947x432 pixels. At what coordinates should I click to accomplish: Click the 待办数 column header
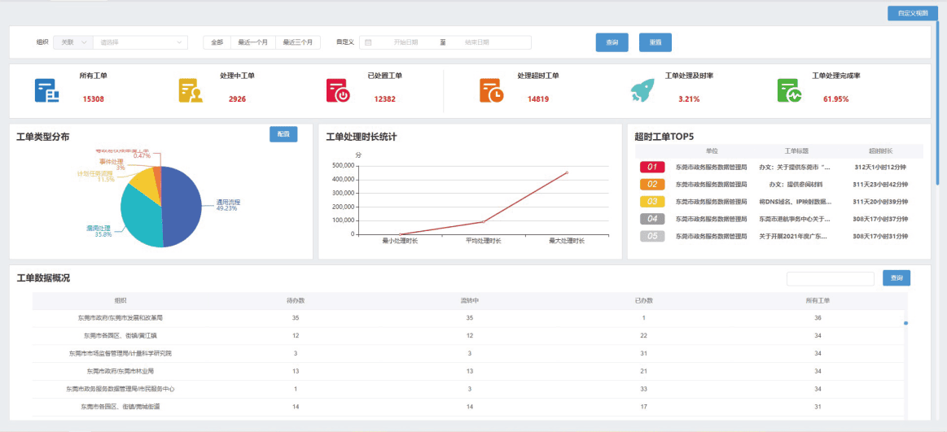[296, 300]
